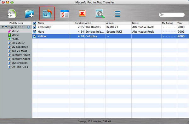
Task: Sort by the Artist column header
Action: point(95,23)
